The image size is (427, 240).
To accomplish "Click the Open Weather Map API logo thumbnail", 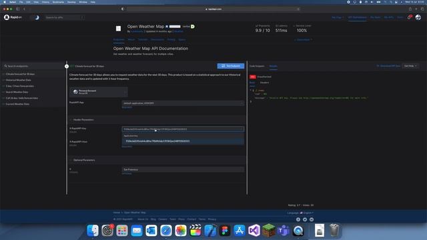I will click(x=118, y=29).
